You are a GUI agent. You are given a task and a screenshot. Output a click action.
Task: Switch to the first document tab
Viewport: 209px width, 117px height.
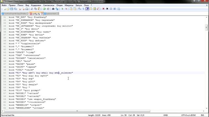pyautogui.click(x=15, y=14)
